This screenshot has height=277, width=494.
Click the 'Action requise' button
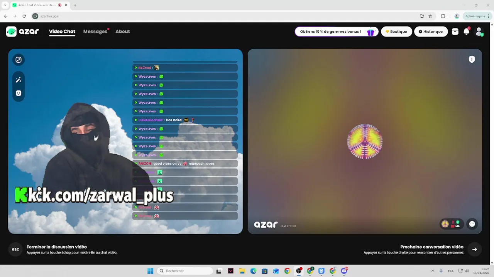pyautogui.click(x=477, y=16)
